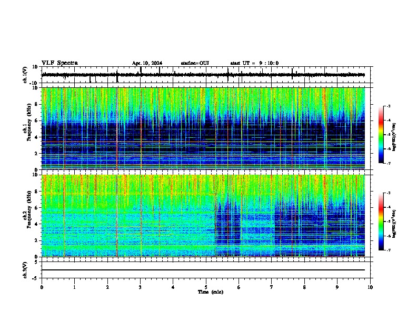Click the "1" tick label on Time axis
417x322 pixels.
[x=75, y=287]
